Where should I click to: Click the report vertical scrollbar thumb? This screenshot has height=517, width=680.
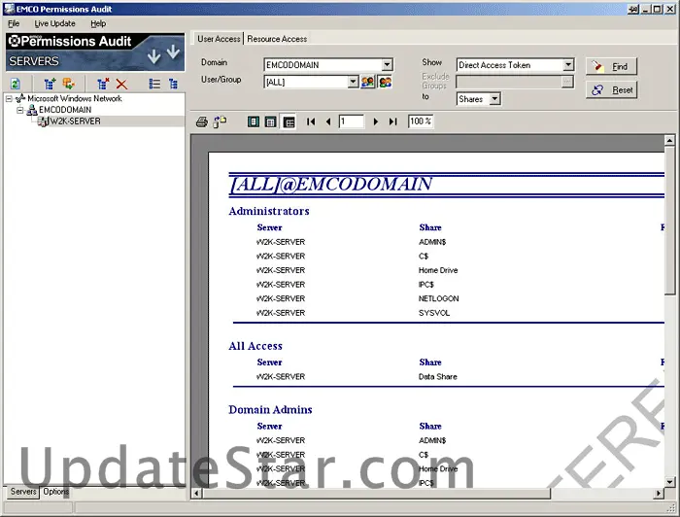pyautogui.click(x=669, y=221)
